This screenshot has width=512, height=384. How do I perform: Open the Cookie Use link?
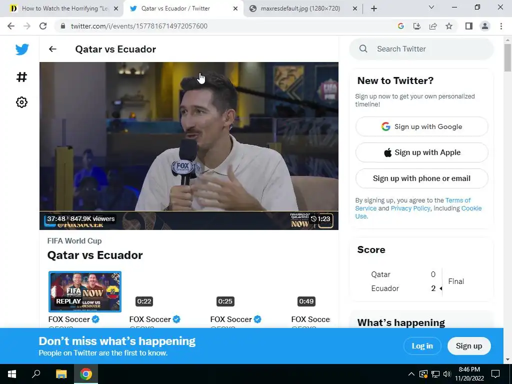[471, 208]
